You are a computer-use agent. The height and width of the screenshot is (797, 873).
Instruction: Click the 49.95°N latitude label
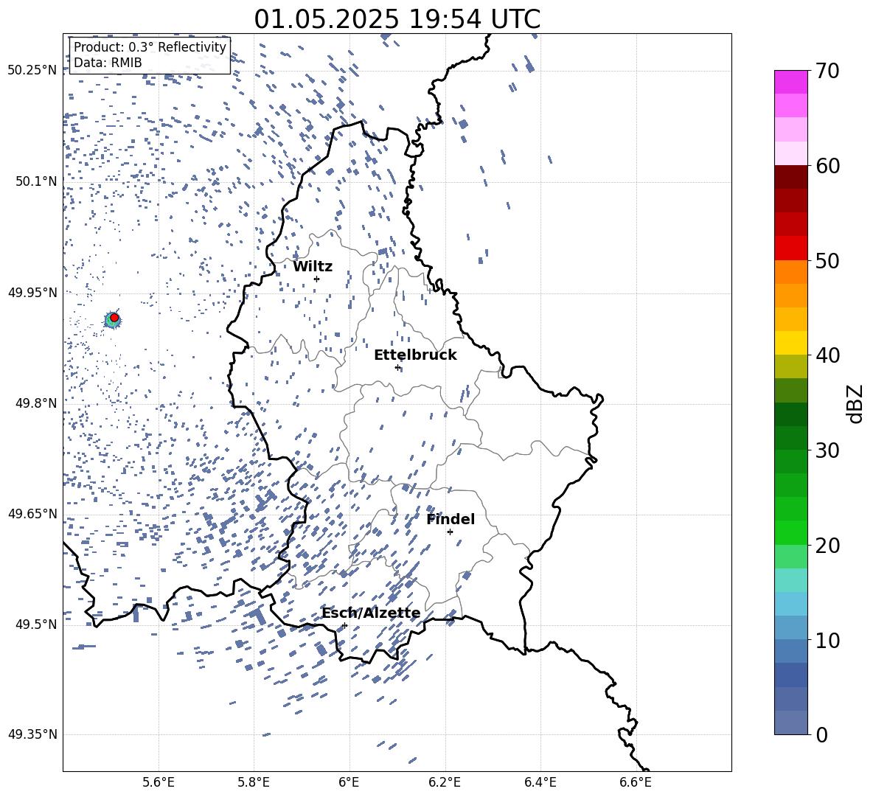tap(32, 293)
